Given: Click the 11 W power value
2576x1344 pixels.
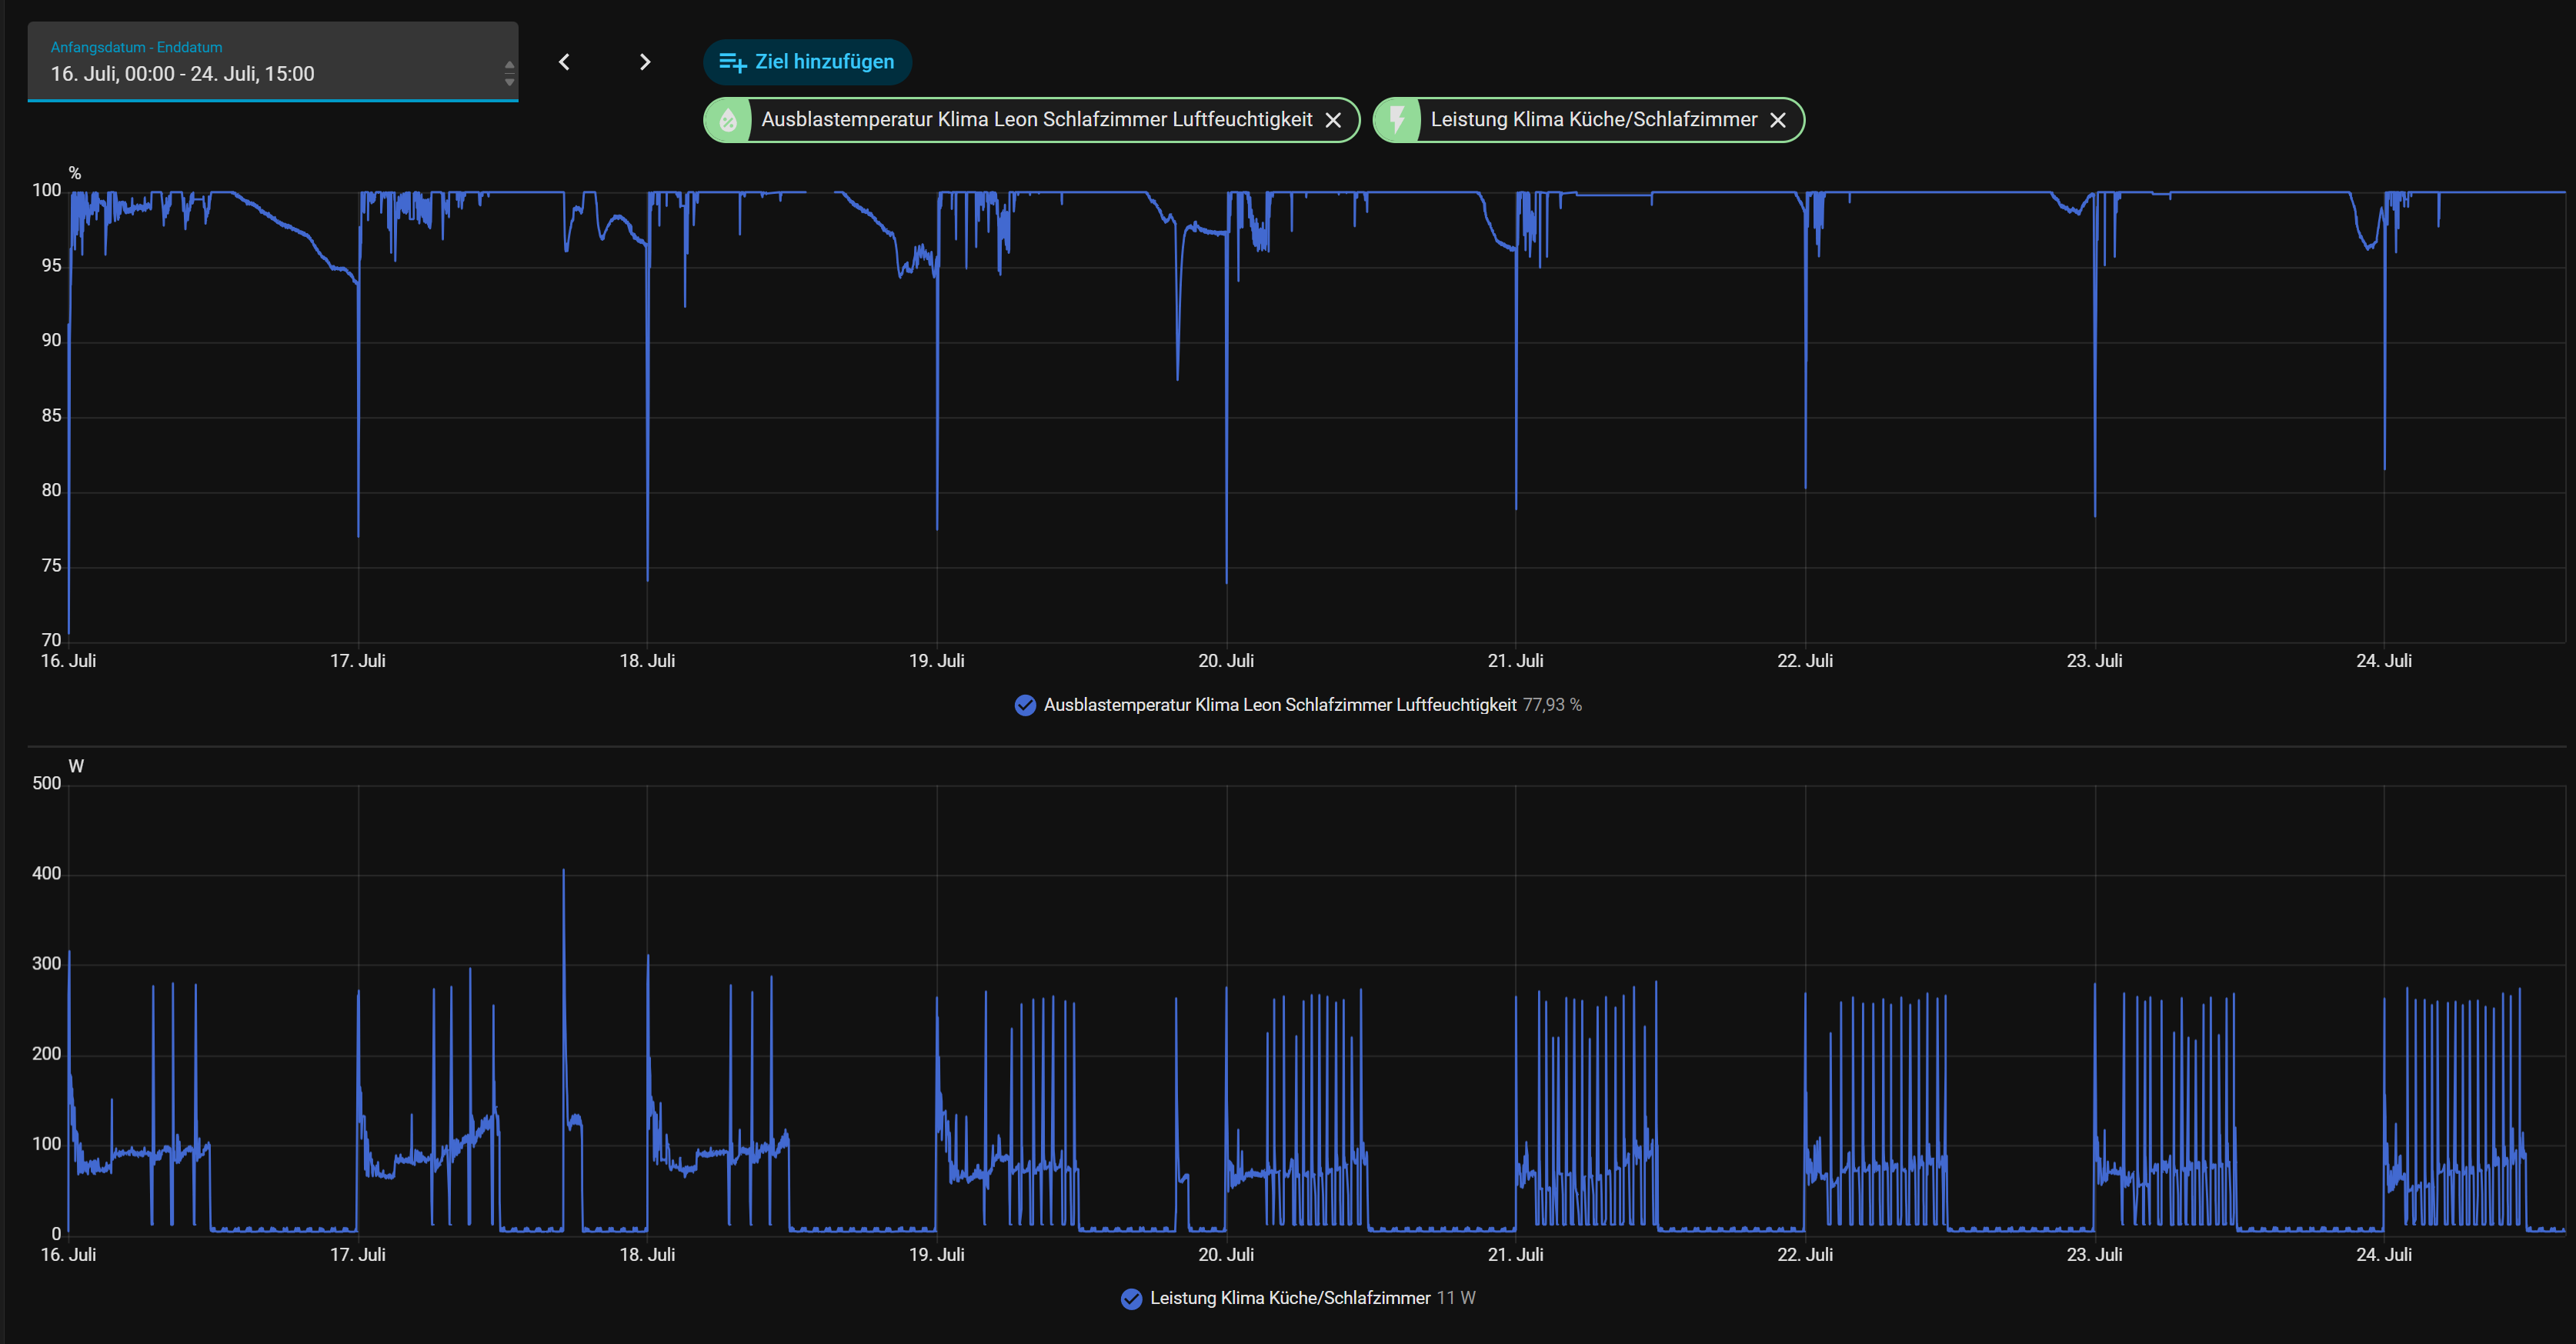Looking at the screenshot, I should pyautogui.click(x=1456, y=1298).
